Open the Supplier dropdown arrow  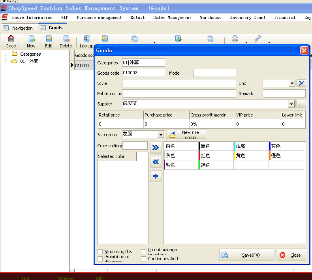[x=292, y=104]
